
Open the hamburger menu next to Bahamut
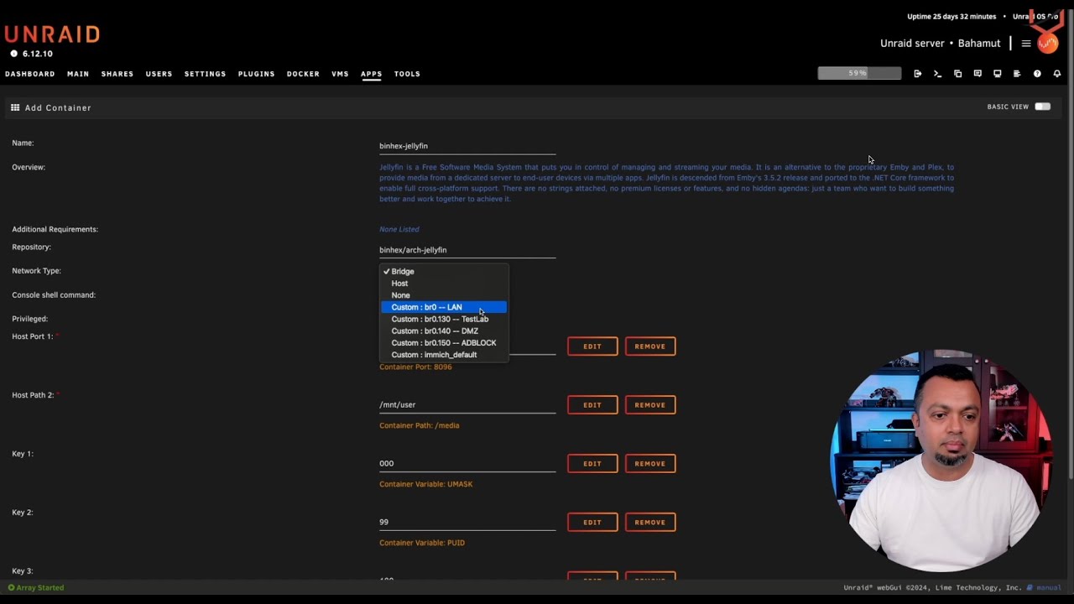coord(1026,44)
